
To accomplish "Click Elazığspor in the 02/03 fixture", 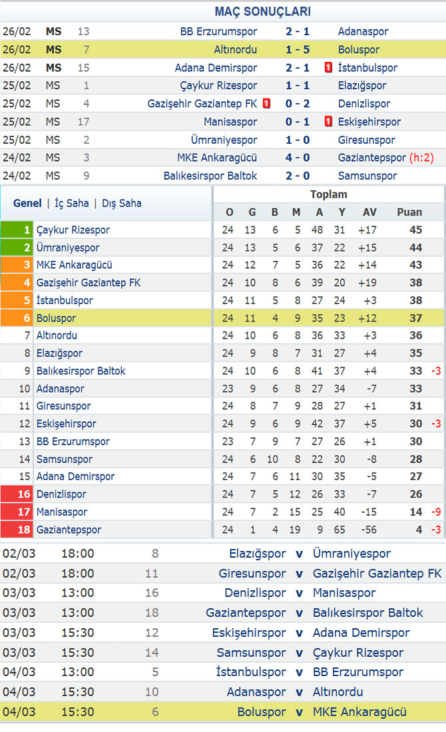I will (x=258, y=554).
